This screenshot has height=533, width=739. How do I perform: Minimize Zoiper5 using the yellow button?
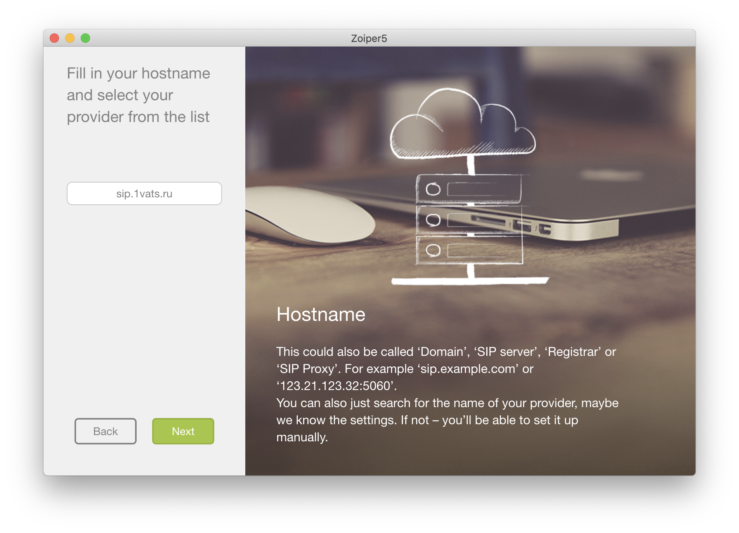pyautogui.click(x=70, y=38)
